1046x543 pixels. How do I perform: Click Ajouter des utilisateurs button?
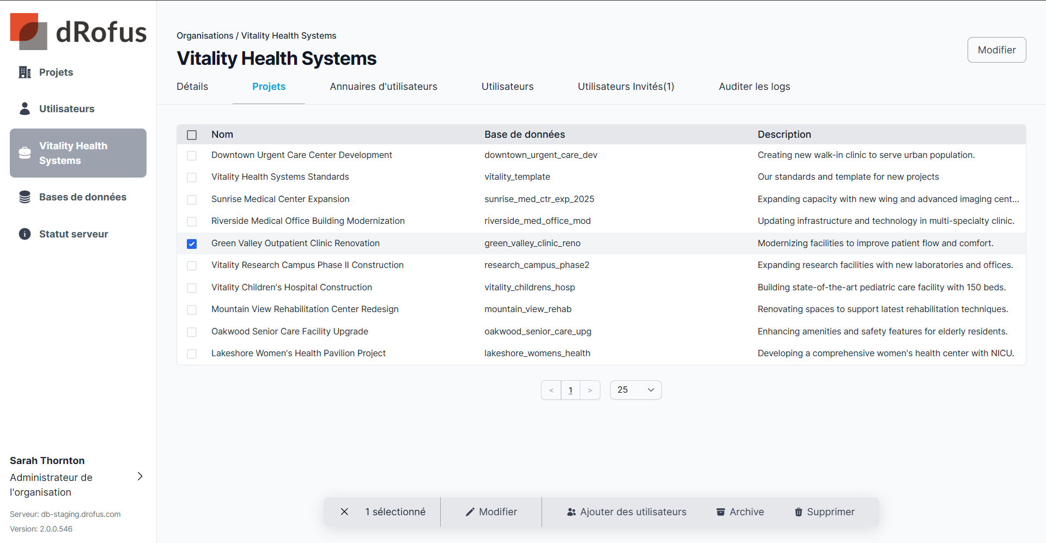coord(627,512)
